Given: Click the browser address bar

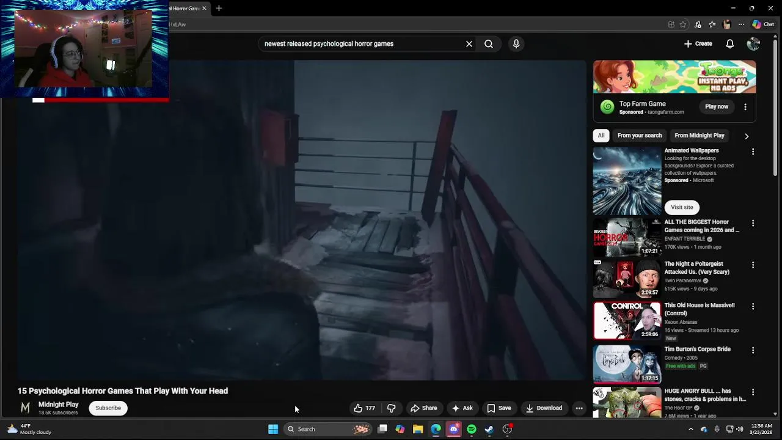Looking at the screenshot, I should coord(415,24).
